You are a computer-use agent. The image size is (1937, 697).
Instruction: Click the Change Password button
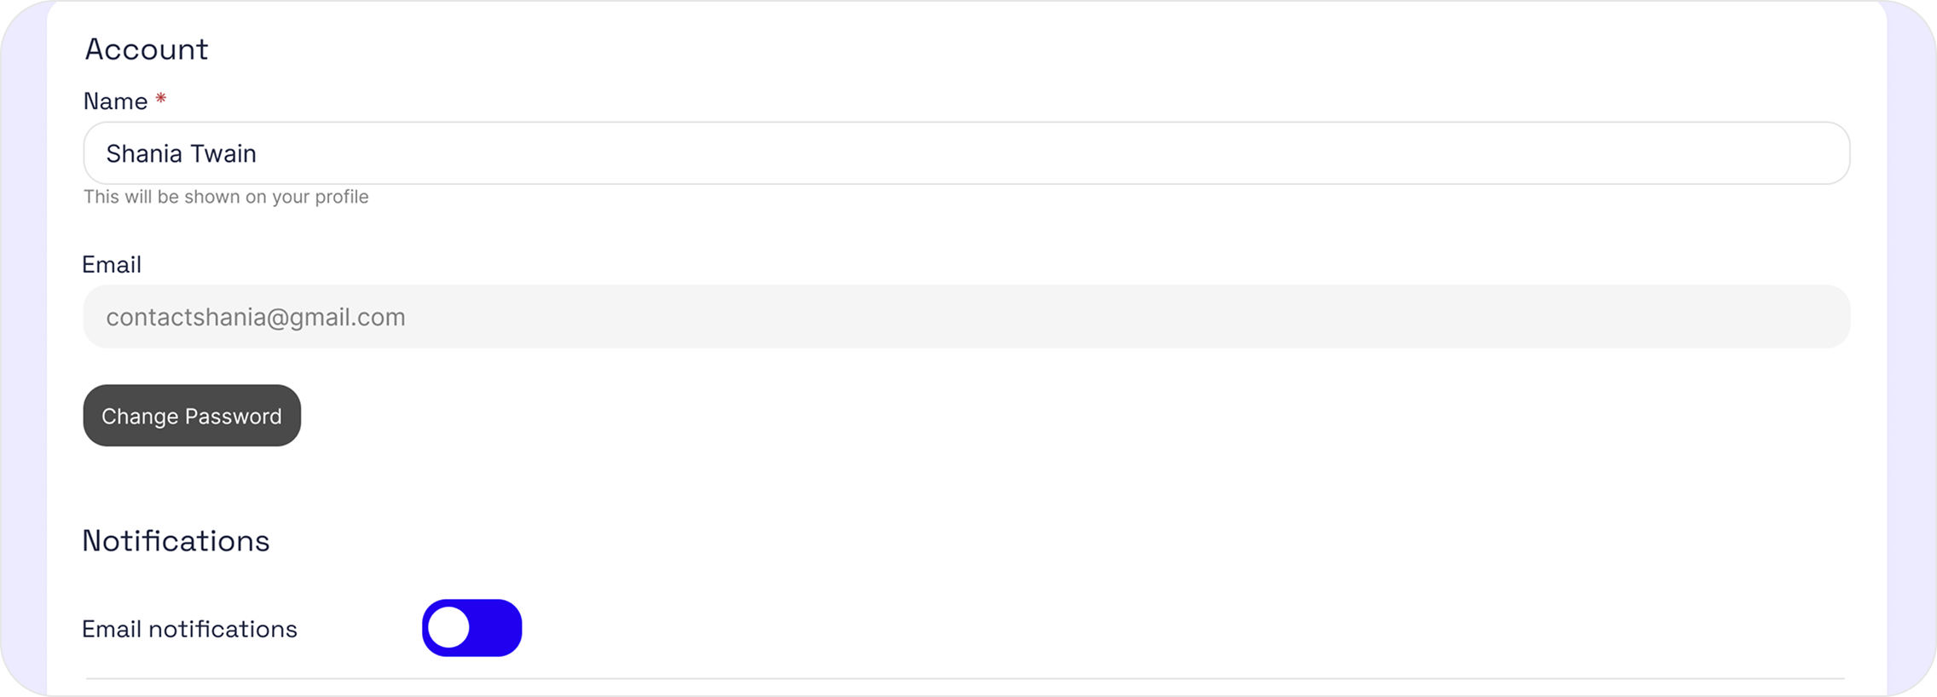tap(191, 416)
